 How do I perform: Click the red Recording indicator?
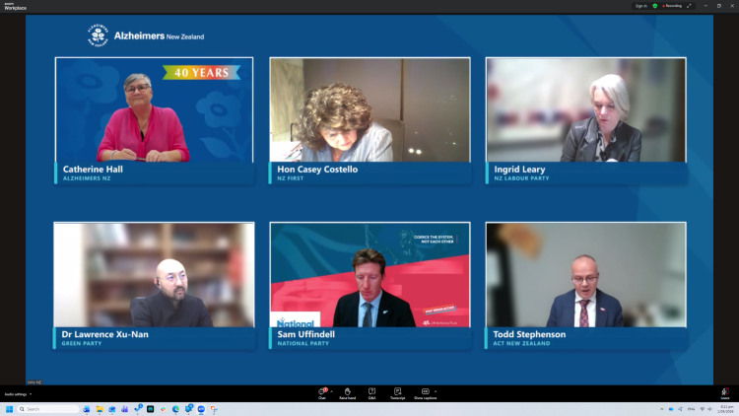(x=672, y=6)
